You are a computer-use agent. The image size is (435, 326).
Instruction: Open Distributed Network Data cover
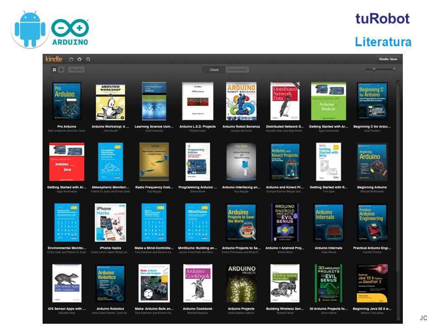coord(285,101)
